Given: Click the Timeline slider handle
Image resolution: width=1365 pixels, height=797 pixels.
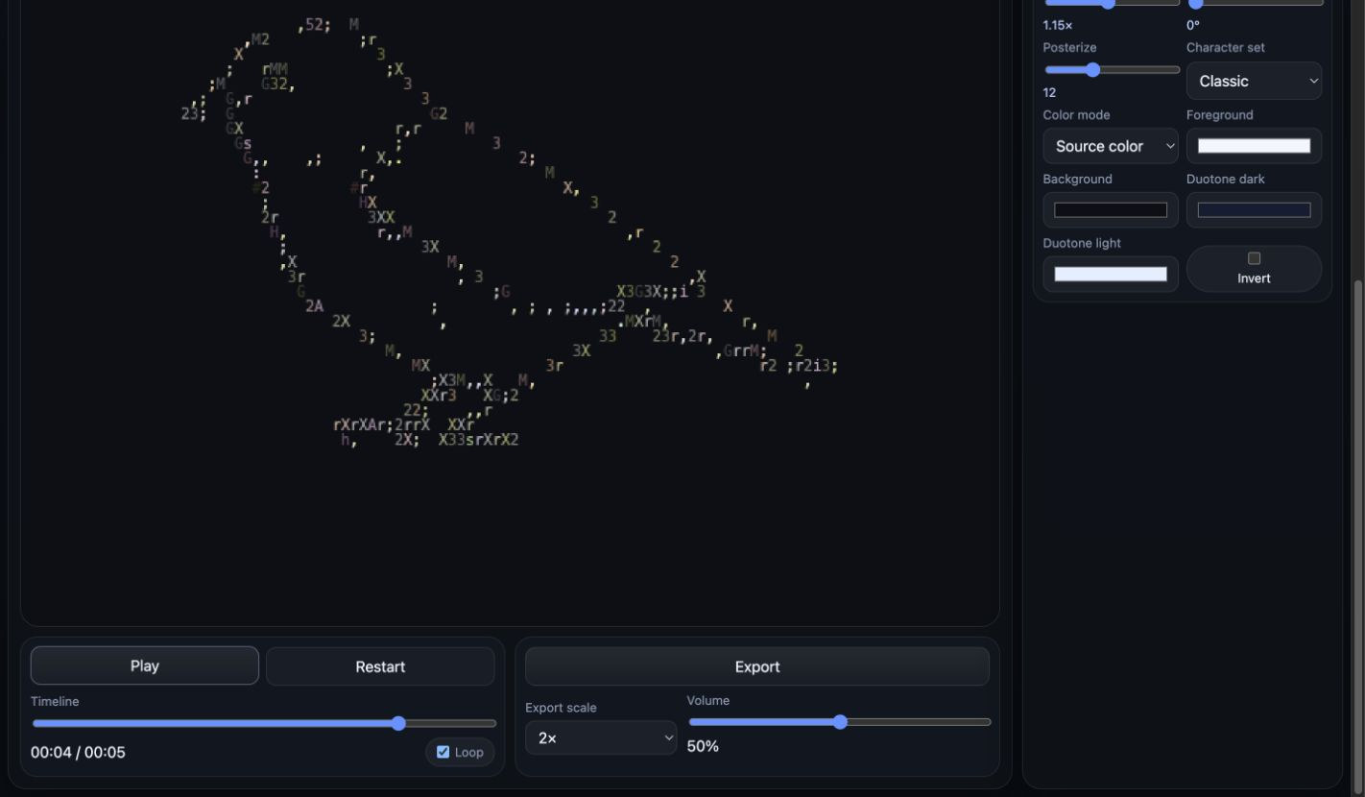Looking at the screenshot, I should pyautogui.click(x=398, y=723).
